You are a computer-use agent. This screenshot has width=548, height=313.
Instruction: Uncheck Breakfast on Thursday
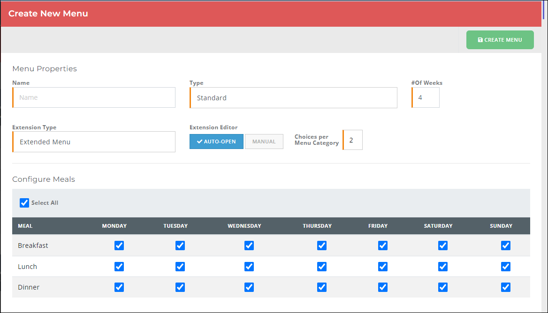coord(322,245)
